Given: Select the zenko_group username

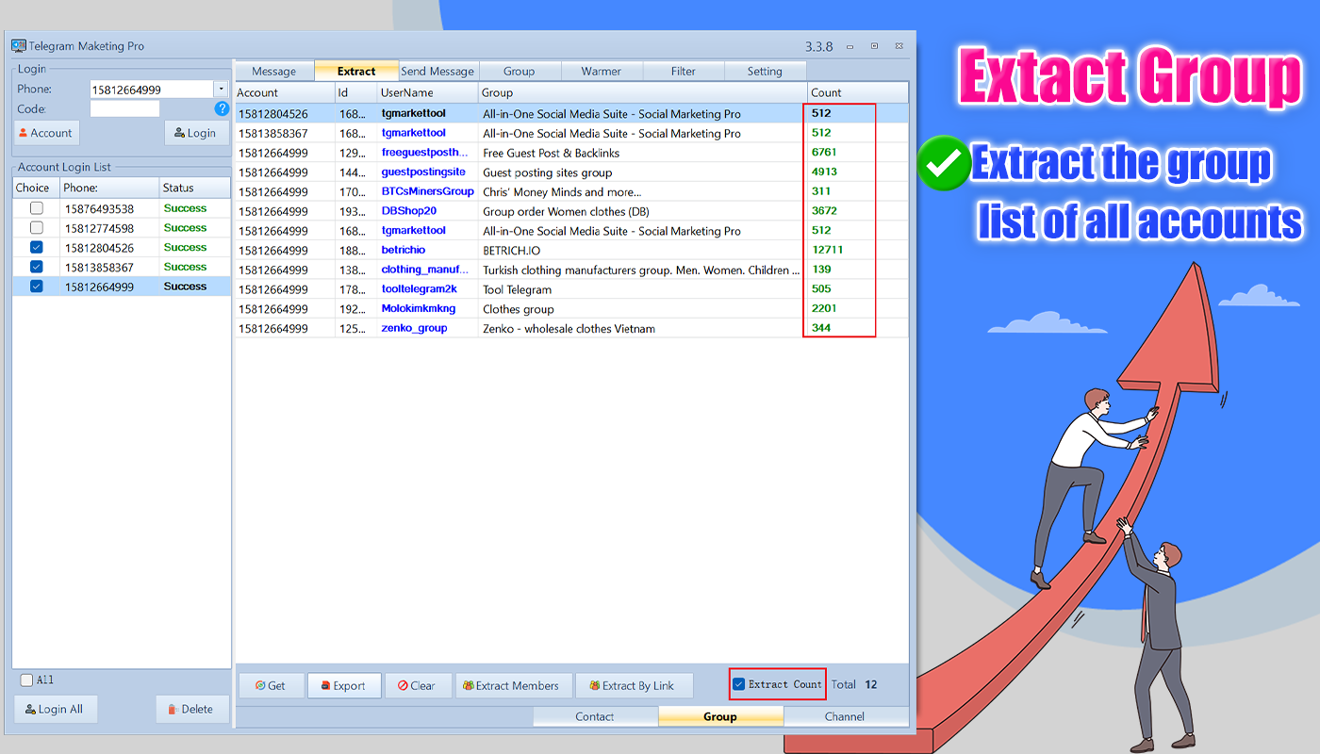Looking at the screenshot, I should point(415,328).
